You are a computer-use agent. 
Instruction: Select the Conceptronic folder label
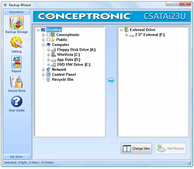(68, 35)
